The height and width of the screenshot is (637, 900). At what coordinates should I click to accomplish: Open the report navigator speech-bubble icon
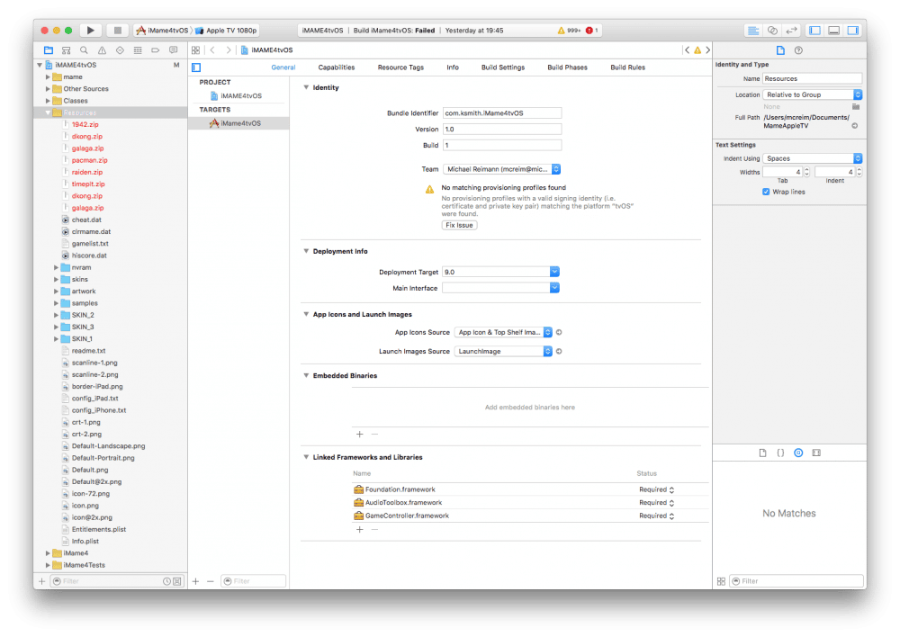coord(174,50)
